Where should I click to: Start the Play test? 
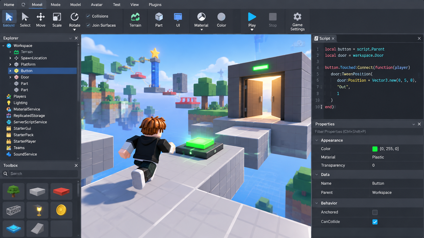coord(252,20)
